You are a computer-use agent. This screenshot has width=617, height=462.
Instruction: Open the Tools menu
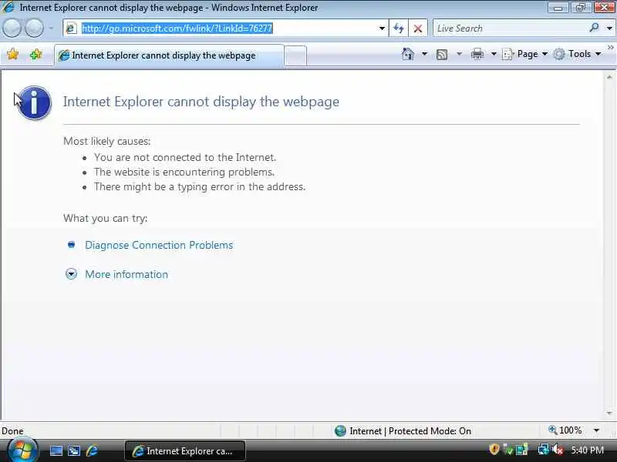point(577,54)
